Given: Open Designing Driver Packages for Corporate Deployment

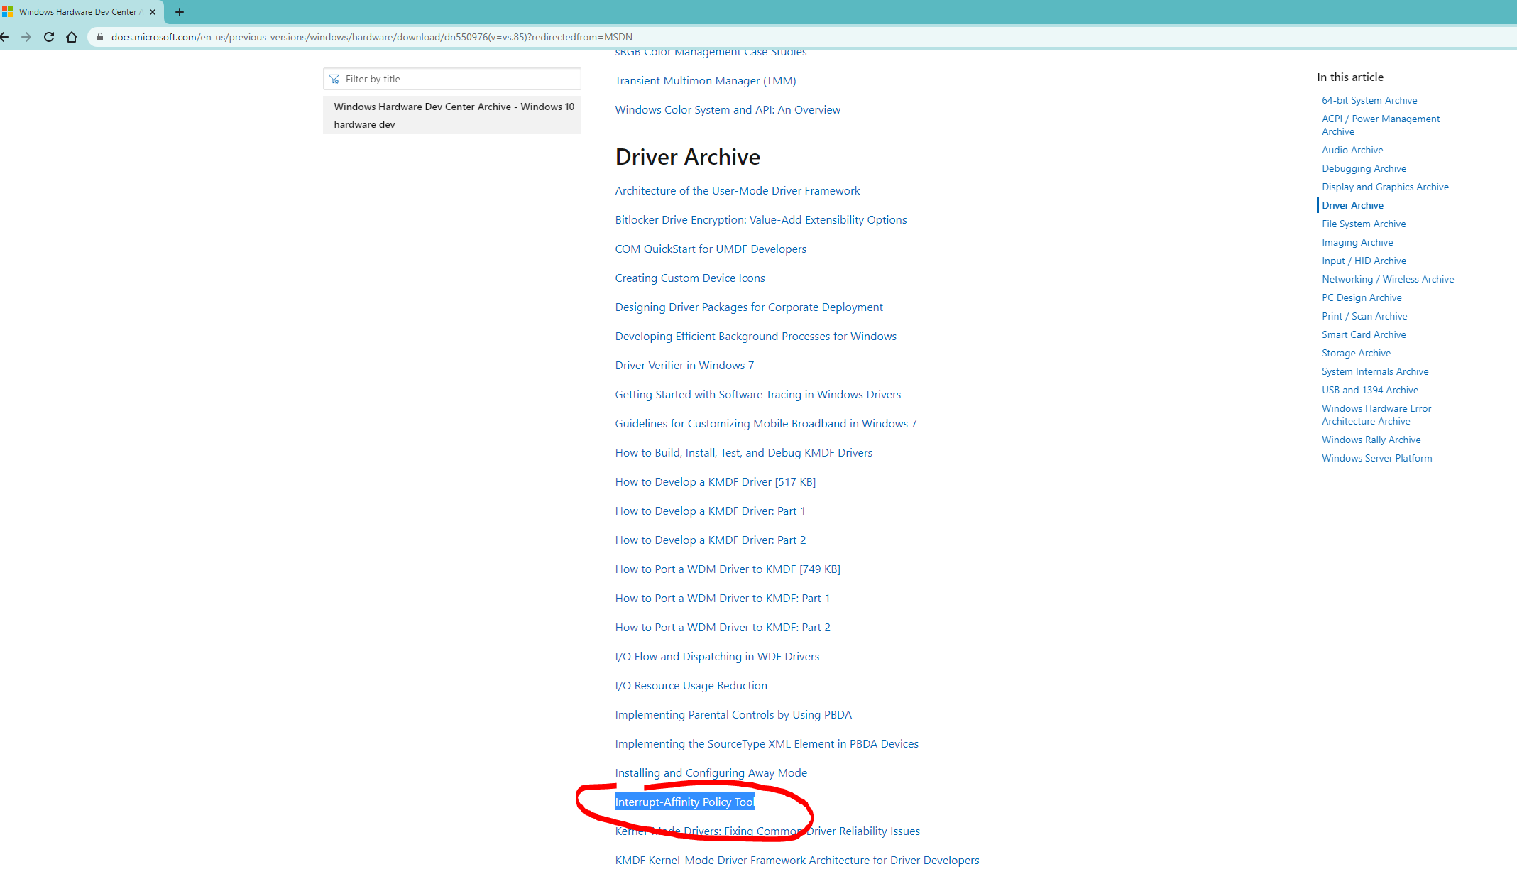Looking at the screenshot, I should point(749,307).
